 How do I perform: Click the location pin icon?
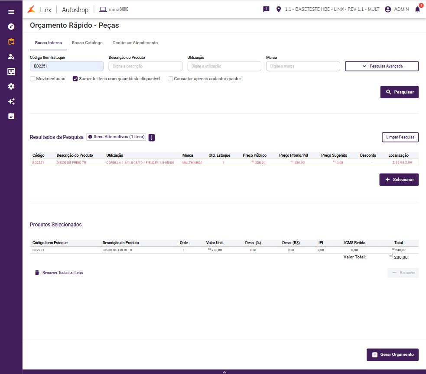coord(279,9)
